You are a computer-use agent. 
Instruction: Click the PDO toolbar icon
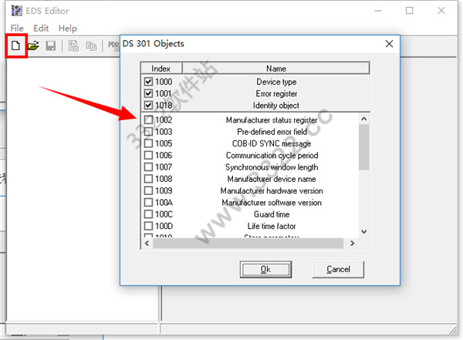click(113, 45)
